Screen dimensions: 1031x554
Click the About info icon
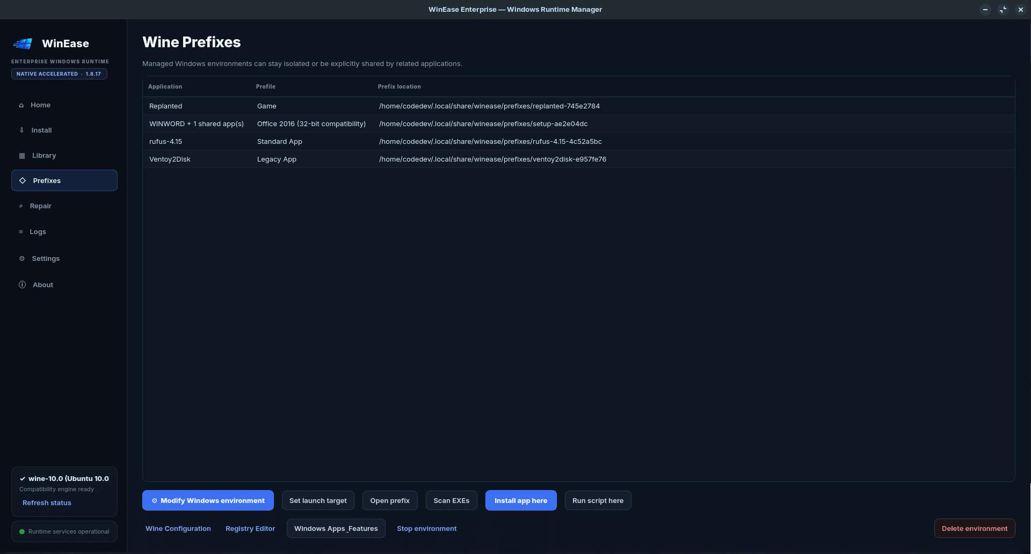[23, 285]
